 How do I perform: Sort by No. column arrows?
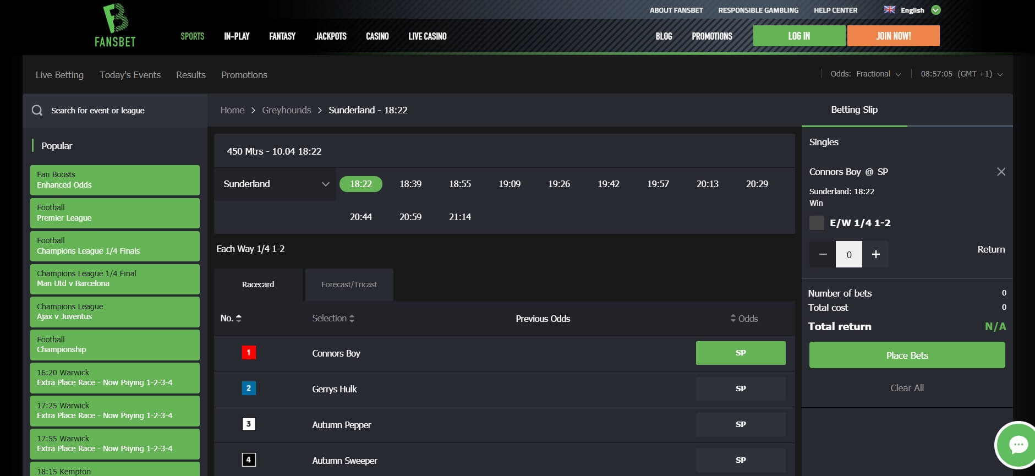[238, 319]
